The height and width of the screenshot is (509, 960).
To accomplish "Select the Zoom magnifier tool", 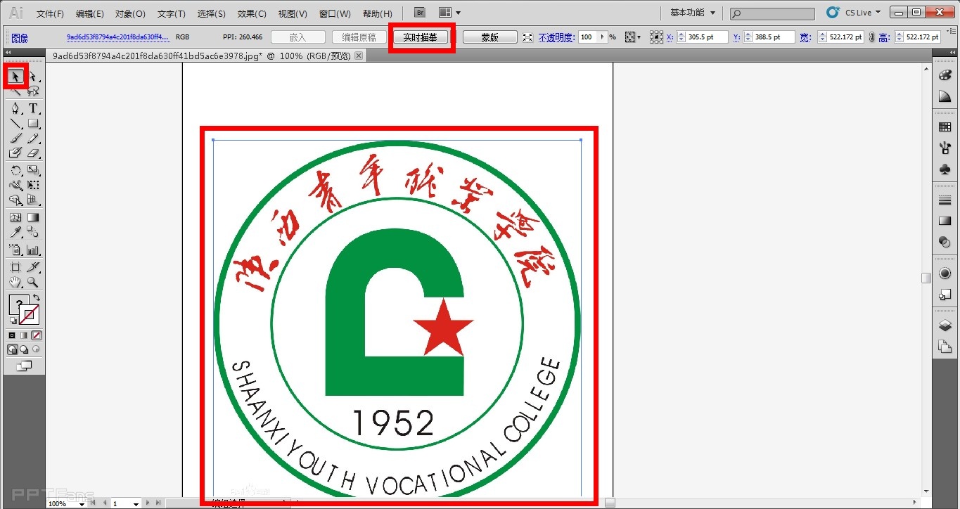I will (x=33, y=283).
